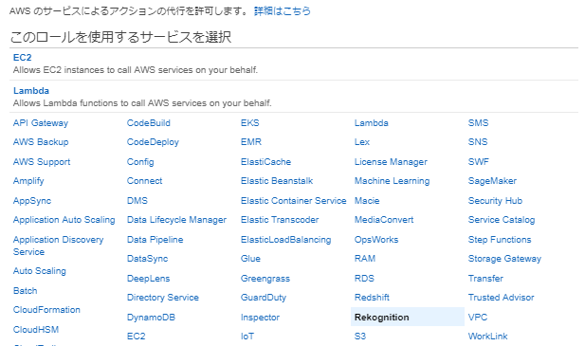The height and width of the screenshot is (346, 585).
Task: Select ElasticLoadBalancing service
Action: pyautogui.click(x=286, y=240)
